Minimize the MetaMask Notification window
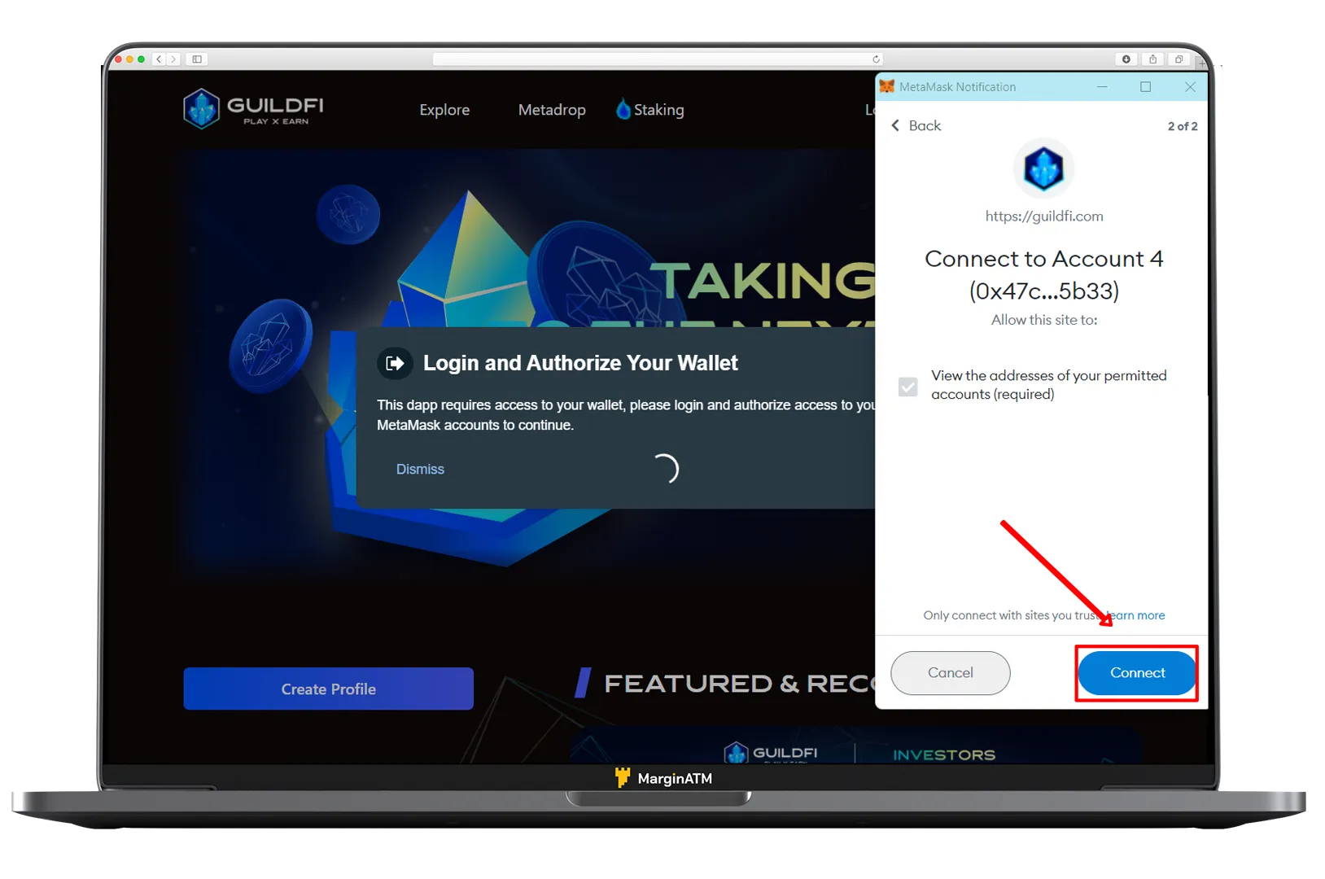The image size is (1325, 879). point(1102,86)
